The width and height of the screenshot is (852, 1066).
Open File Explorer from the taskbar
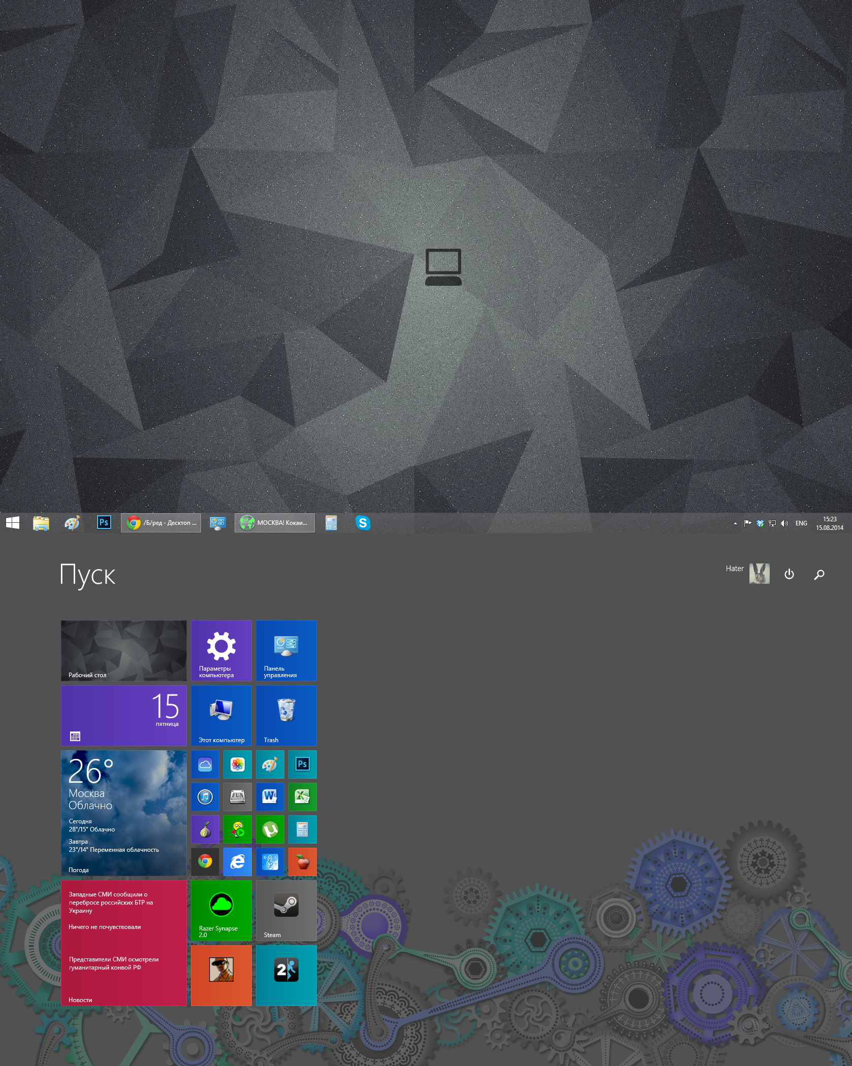[41, 523]
